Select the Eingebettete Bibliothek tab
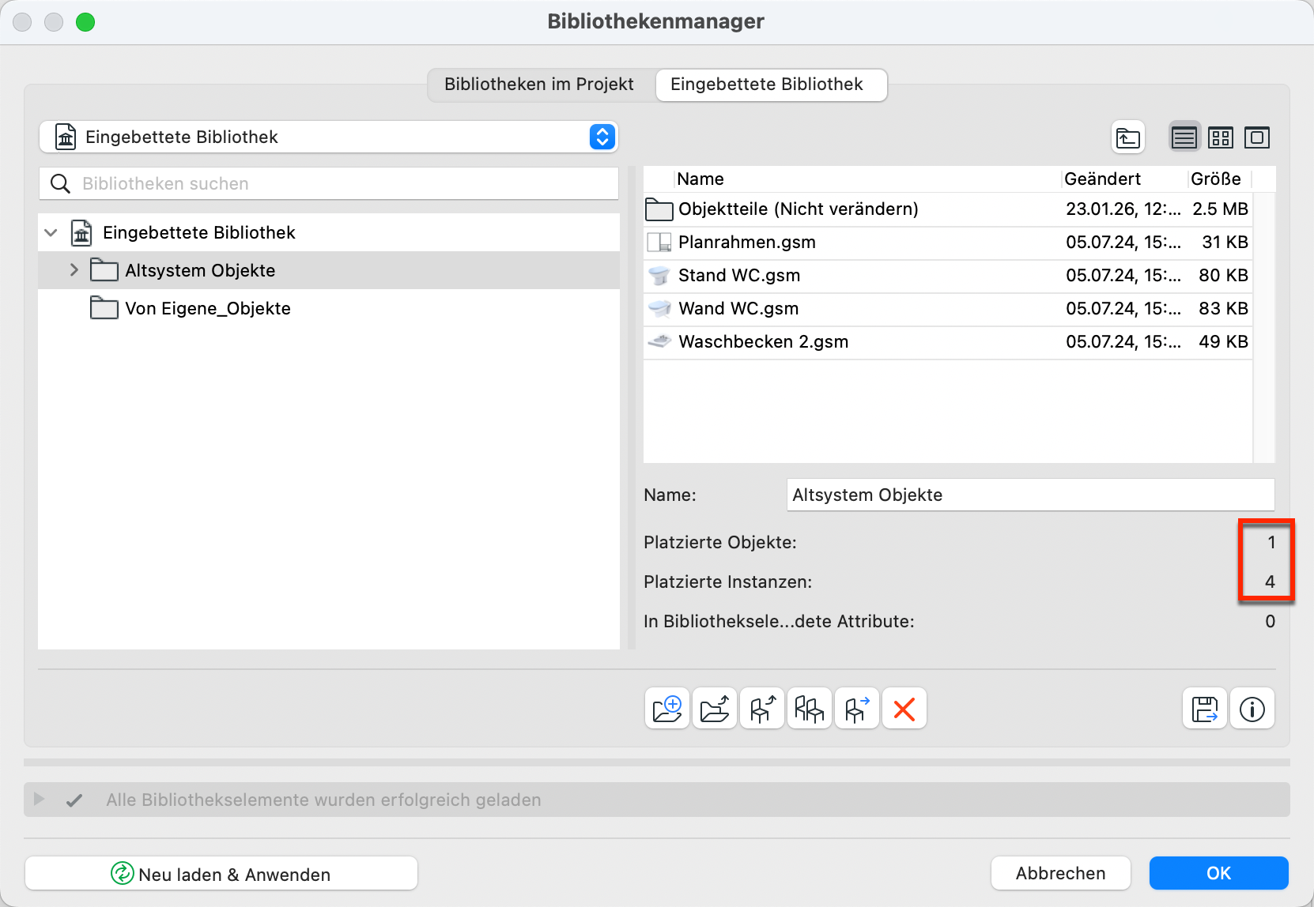The height and width of the screenshot is (907, 1314). tap(767, 85)
